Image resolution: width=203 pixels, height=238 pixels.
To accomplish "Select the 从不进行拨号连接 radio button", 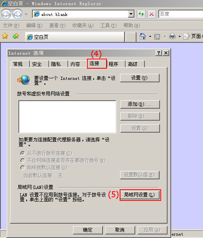I will (x=23, y=153).
